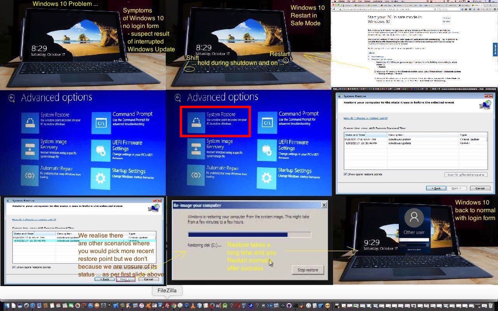Click red-outlined Next button in annotated System Restore dialog
Screen dimensions: 498x311
coord(125,279)
